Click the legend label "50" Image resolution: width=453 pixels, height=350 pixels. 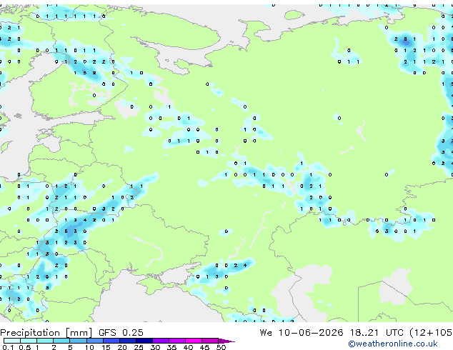221,347
